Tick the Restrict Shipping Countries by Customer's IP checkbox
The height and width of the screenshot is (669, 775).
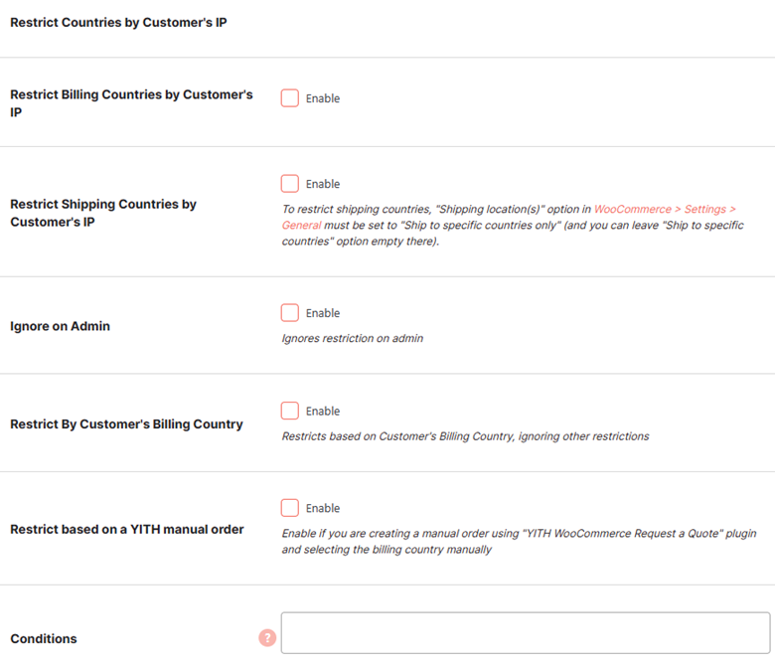tap(290, 184)
